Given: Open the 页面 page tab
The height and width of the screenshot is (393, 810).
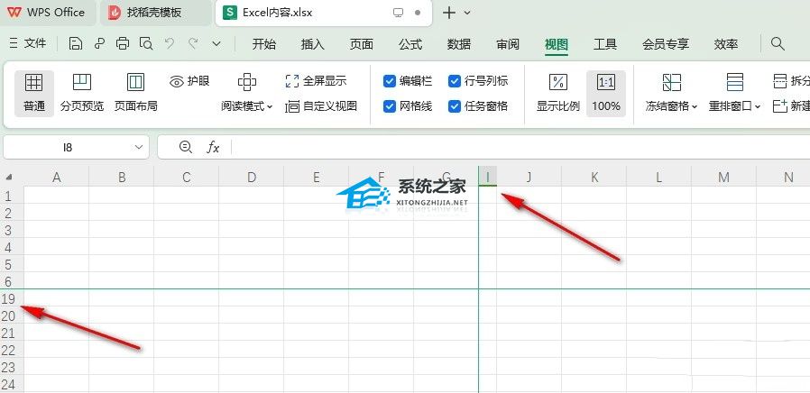Looking at the screenshot, I should [x=361, y=44].
